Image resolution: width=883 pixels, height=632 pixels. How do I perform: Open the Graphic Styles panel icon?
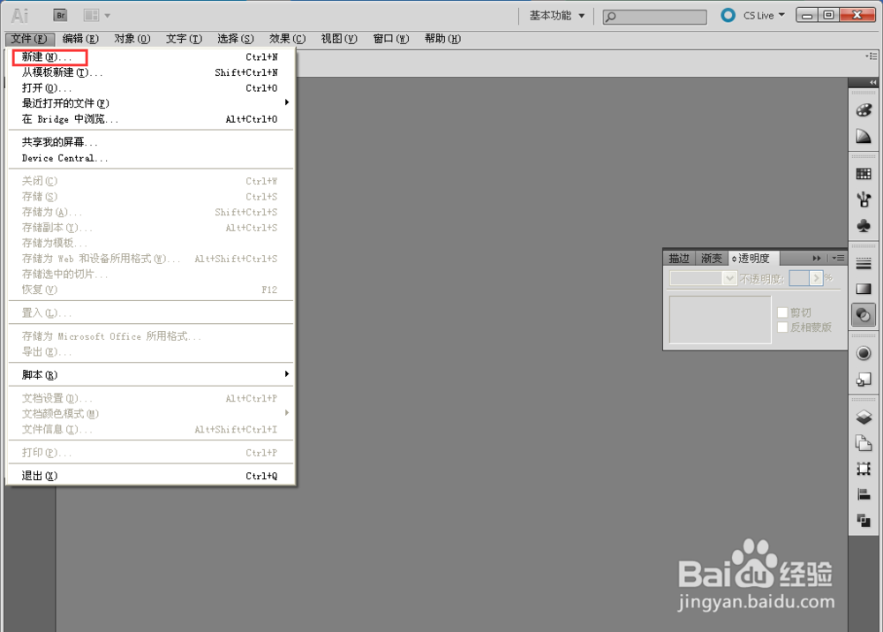pos(864,380)
